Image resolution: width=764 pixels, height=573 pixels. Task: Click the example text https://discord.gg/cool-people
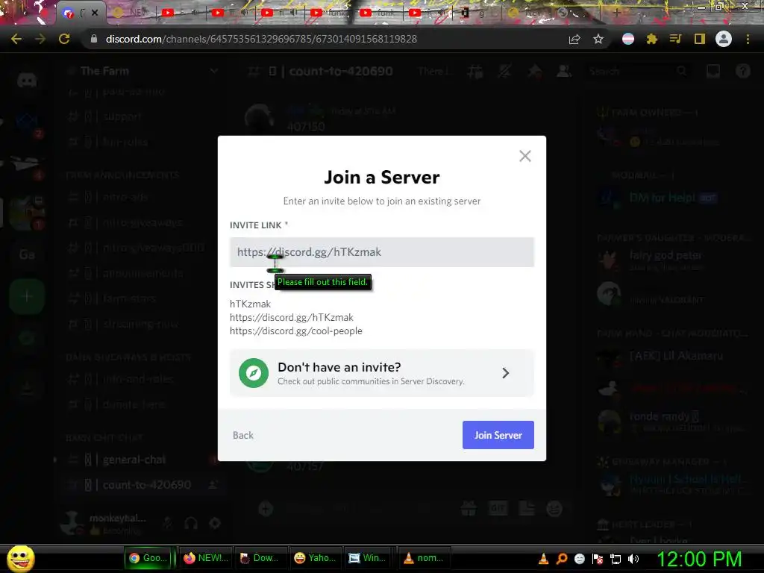point(295,331)
